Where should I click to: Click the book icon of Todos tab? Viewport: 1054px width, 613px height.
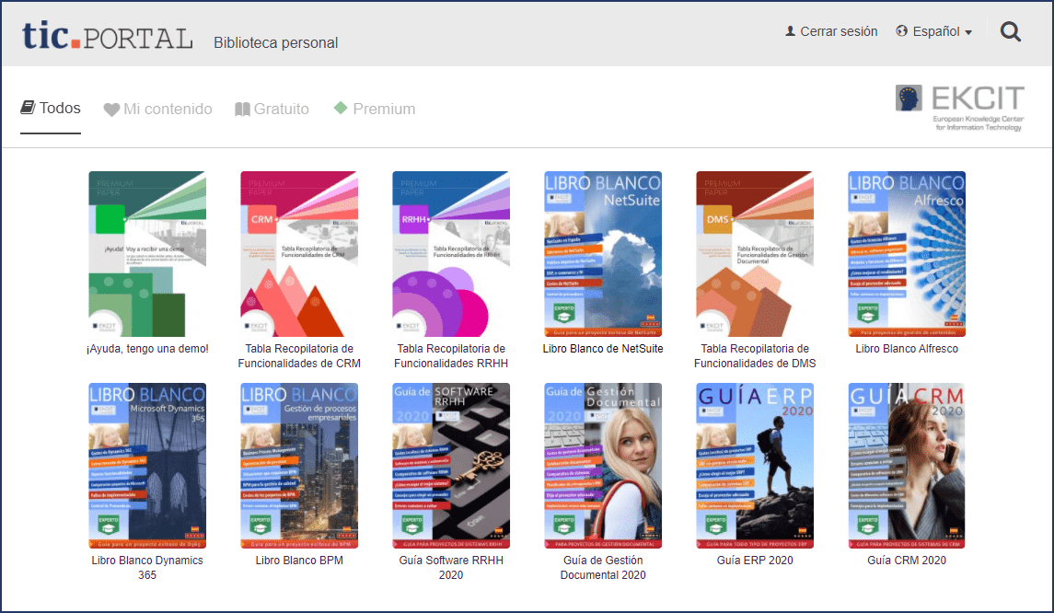[28, 108]
